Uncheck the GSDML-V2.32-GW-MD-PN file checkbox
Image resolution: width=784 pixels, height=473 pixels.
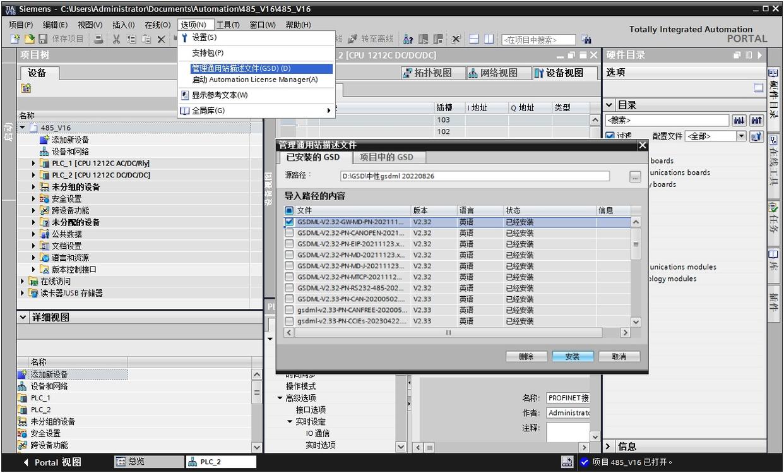point(289,222)
